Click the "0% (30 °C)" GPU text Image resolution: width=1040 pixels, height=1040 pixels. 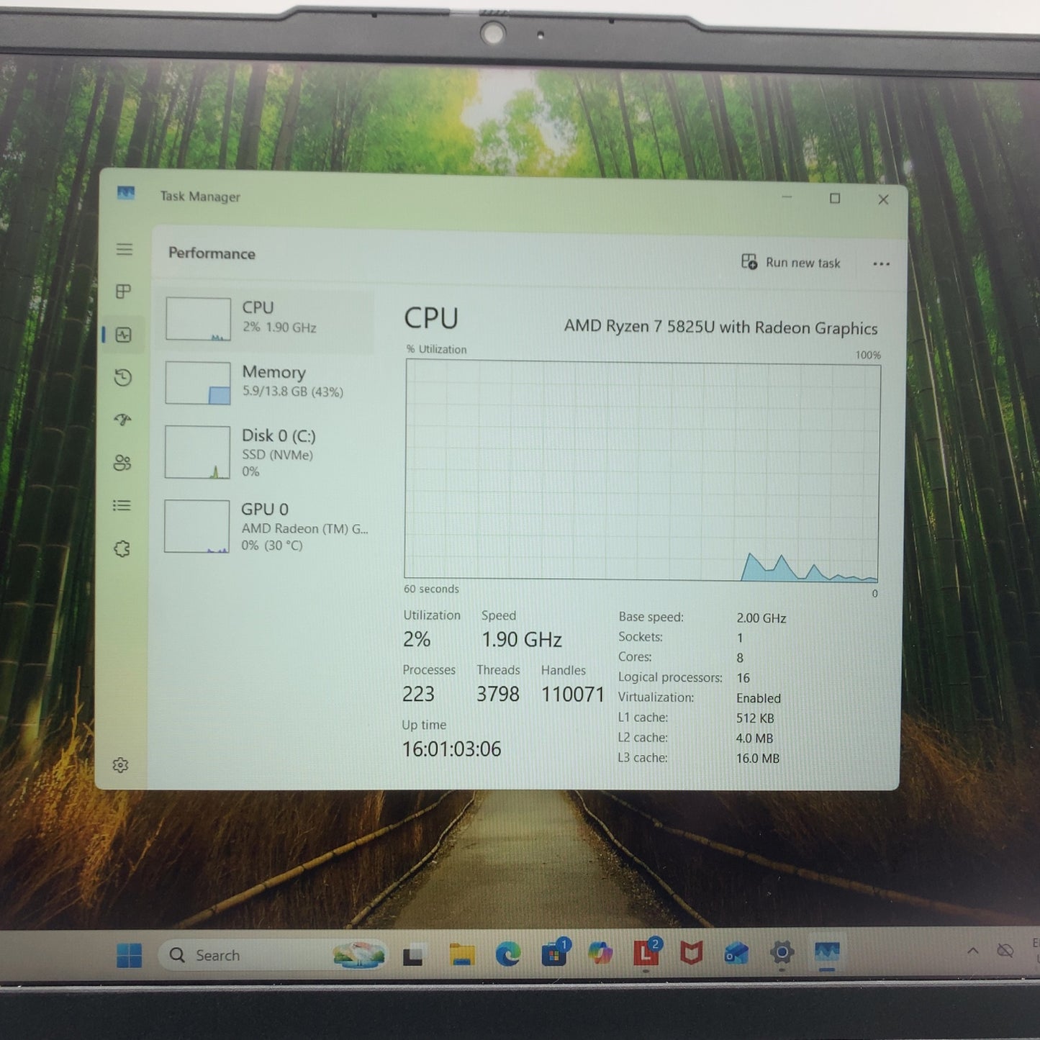(x=272, y=546)
